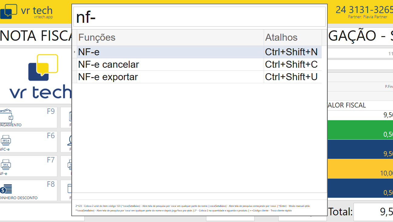This screenshot has width=393, height=222.
Task: Click the Pagamento wallet icon
Action: 6,115
